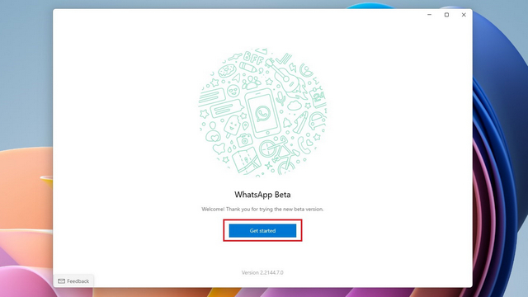Screen dimensions: 528x297
Task: Click the WhatsApp Beta heading
Action: 262,195
